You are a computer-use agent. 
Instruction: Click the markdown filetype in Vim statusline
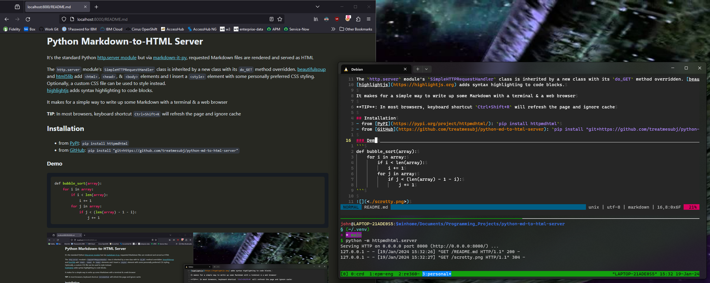638,207
